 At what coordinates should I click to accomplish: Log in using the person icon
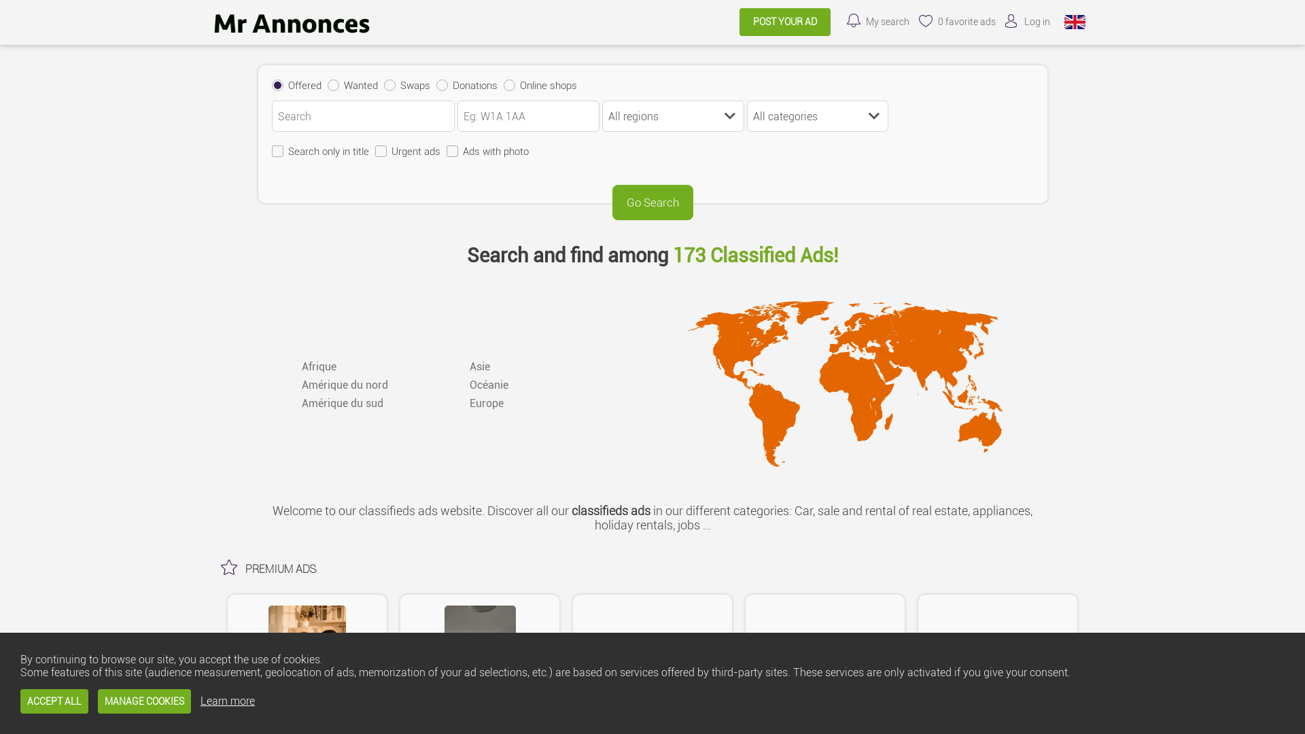(x=1012, y=21)
